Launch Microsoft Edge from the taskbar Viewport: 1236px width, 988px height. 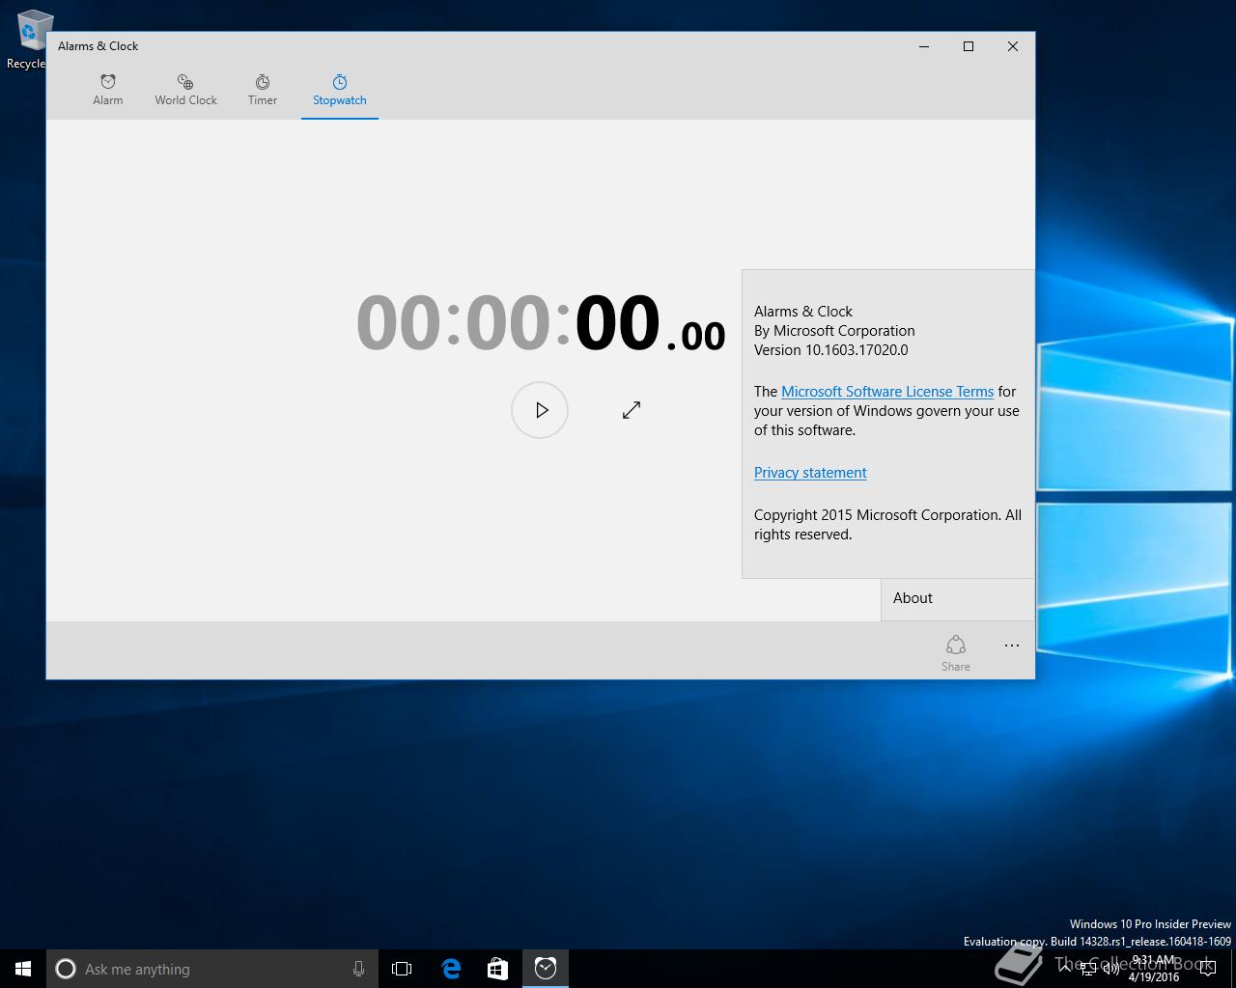click(451, 969)
